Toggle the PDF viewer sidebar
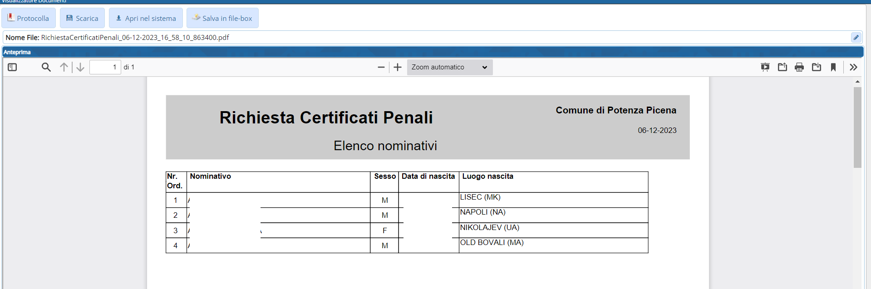This screenshot has width=871, height=289. pyautogui.click(x=12, y=67)
